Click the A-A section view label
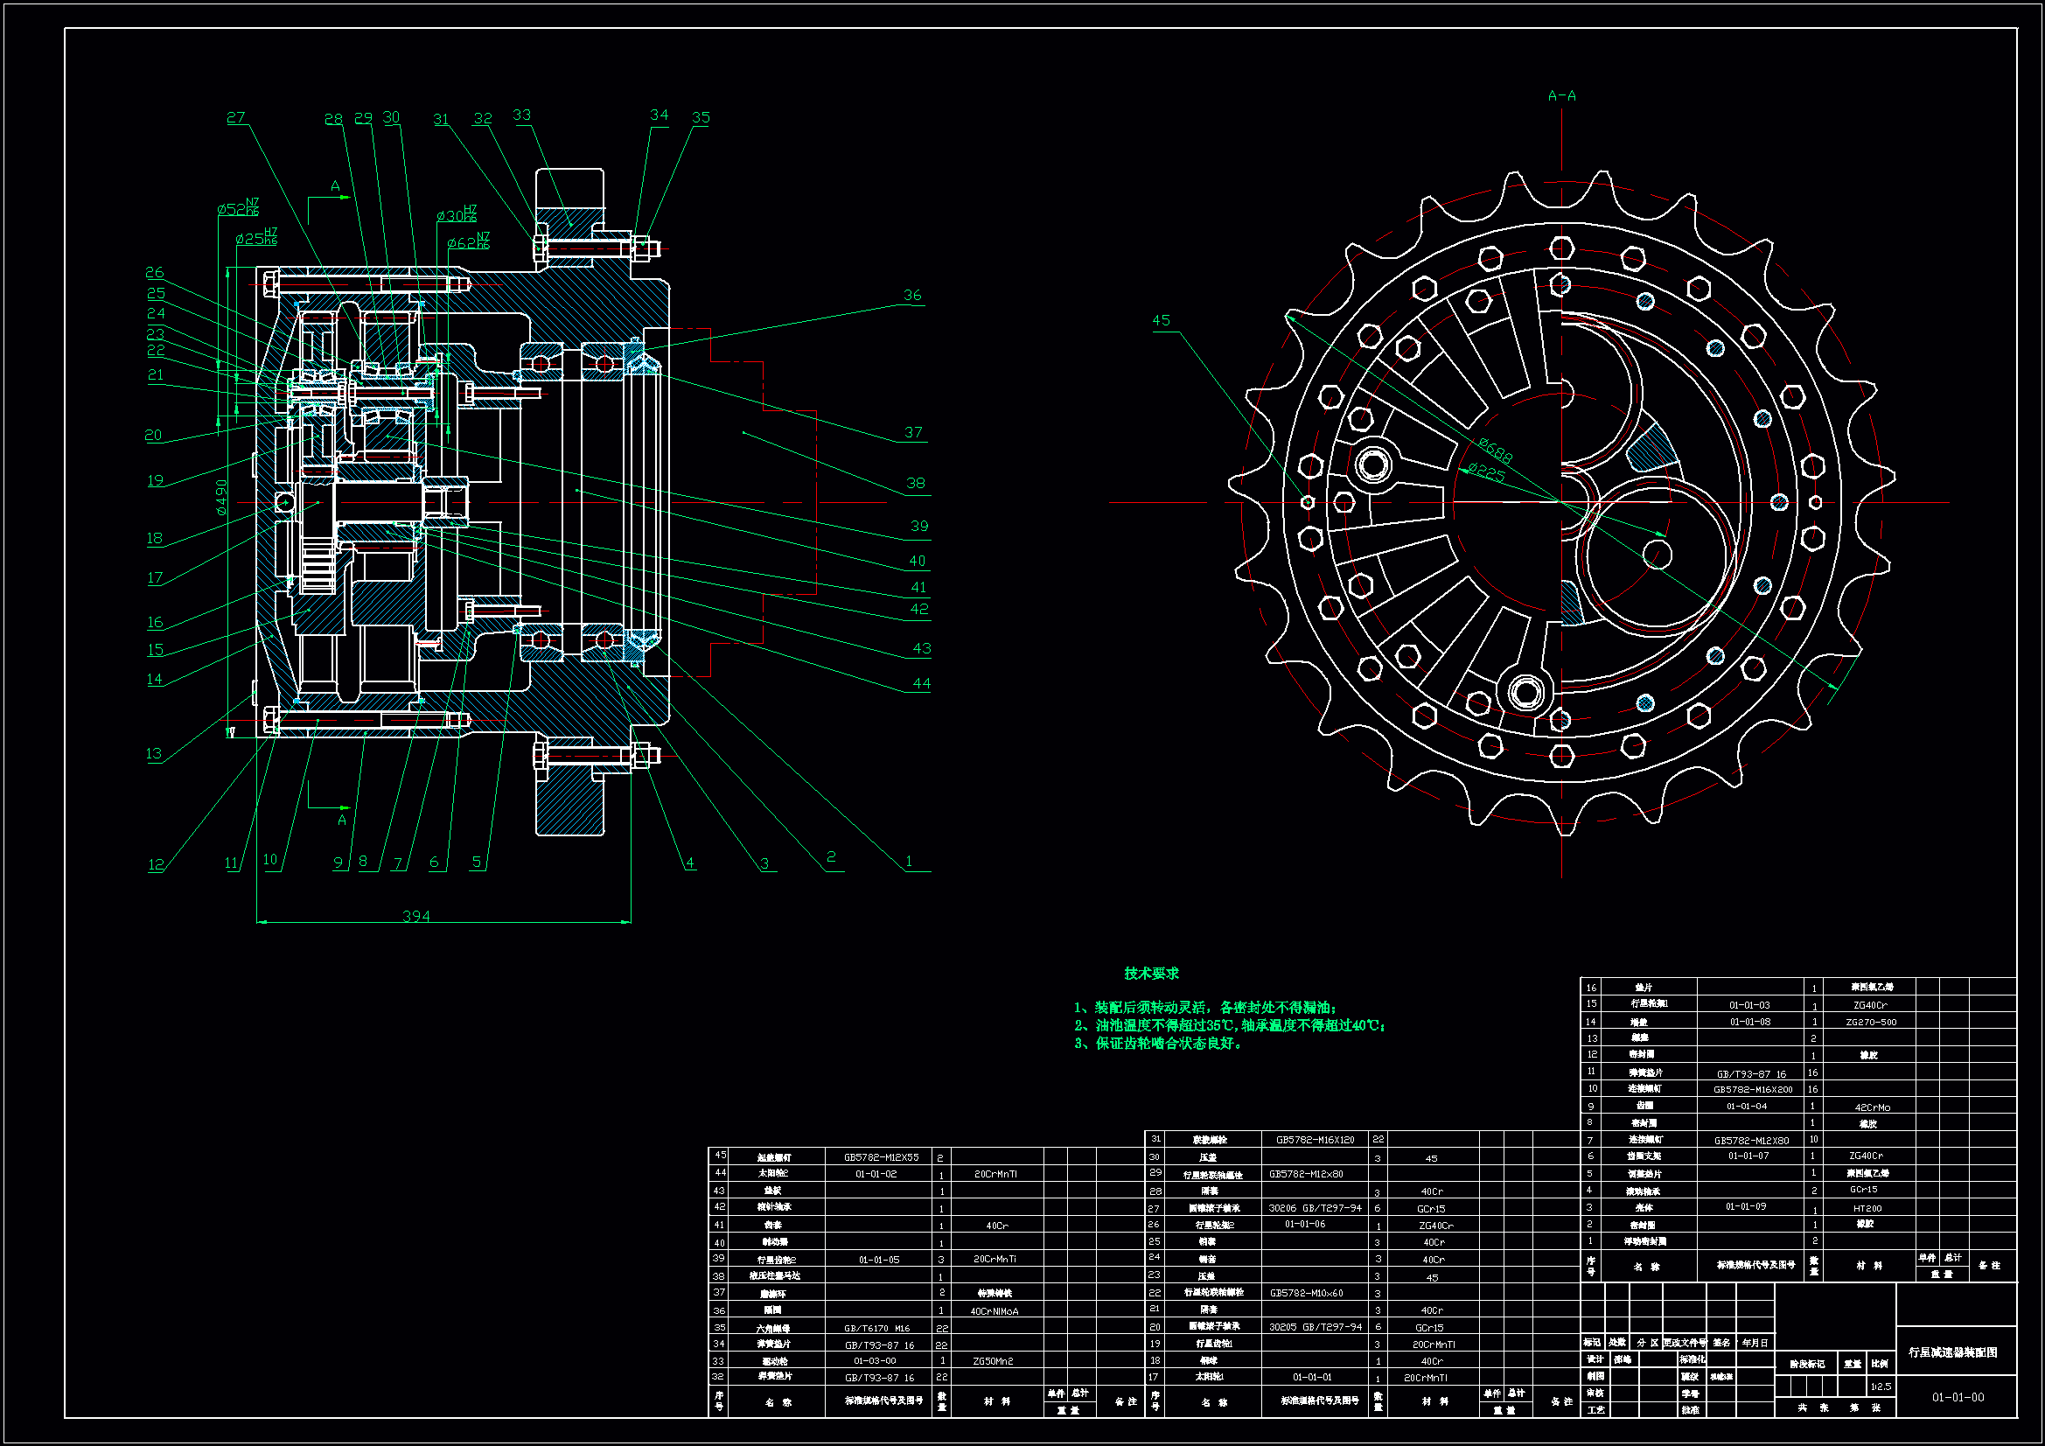 (x=1561, y=95)
